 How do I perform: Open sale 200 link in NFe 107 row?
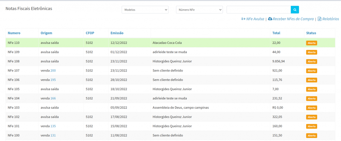click(x=53, y=70)
